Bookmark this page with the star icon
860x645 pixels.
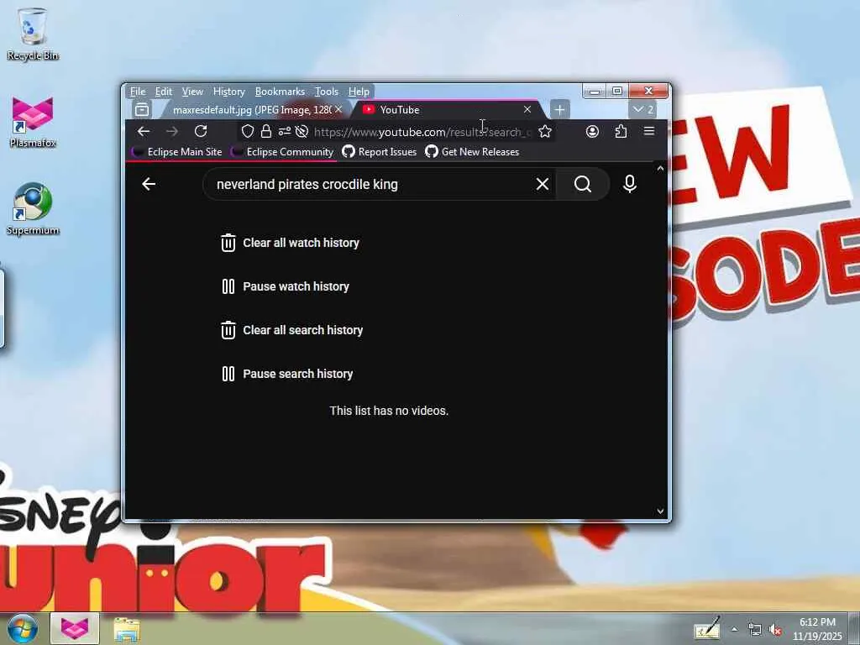tap(544, 132)
